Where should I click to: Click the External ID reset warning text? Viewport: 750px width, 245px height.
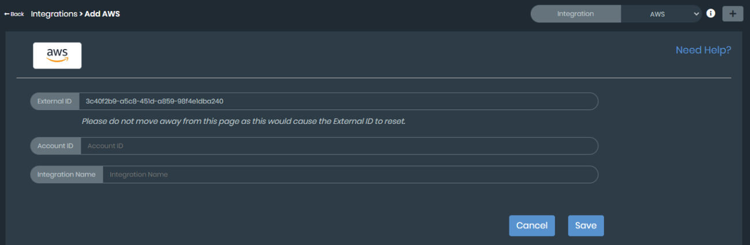pyautogui.click(x=243, y=122)
